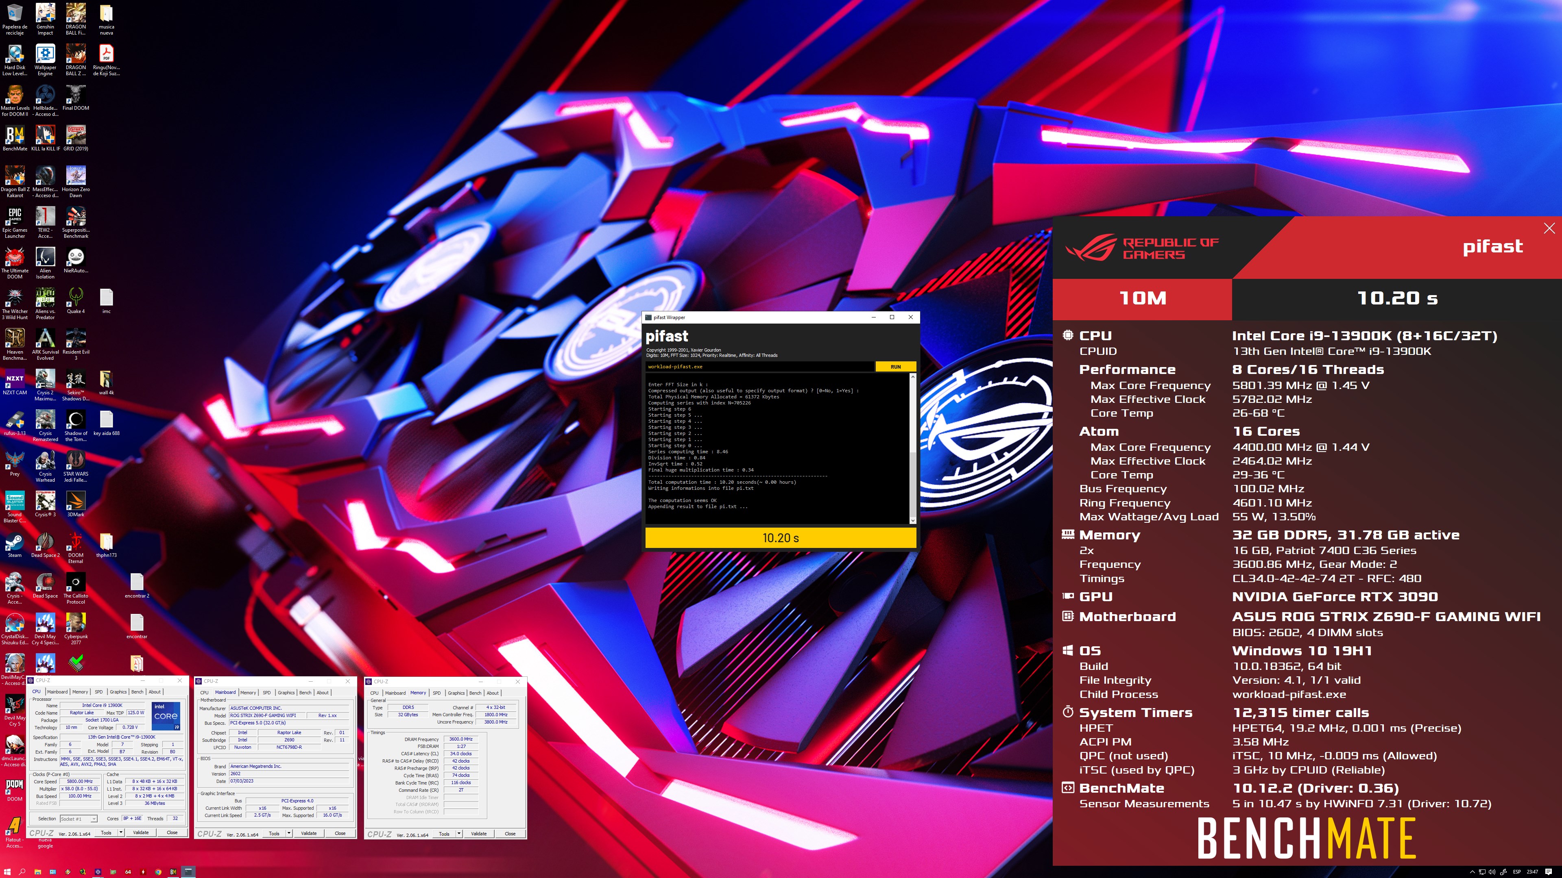The height and width of the screenshot is (878, 1562).
Task: Click the 23:47 taskbar clock
Action: point(1533,872)
